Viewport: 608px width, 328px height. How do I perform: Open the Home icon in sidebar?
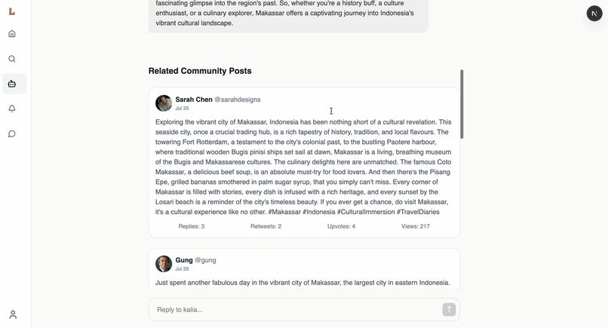click(x=12, y=34)
